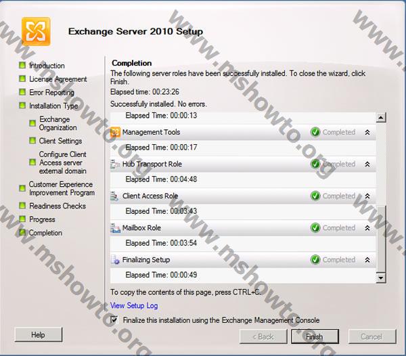Image resolution: width=406 pixels, height=356 pixels.
Task: Click Hub Transport Role green checkmark
Action: point(315,164)
